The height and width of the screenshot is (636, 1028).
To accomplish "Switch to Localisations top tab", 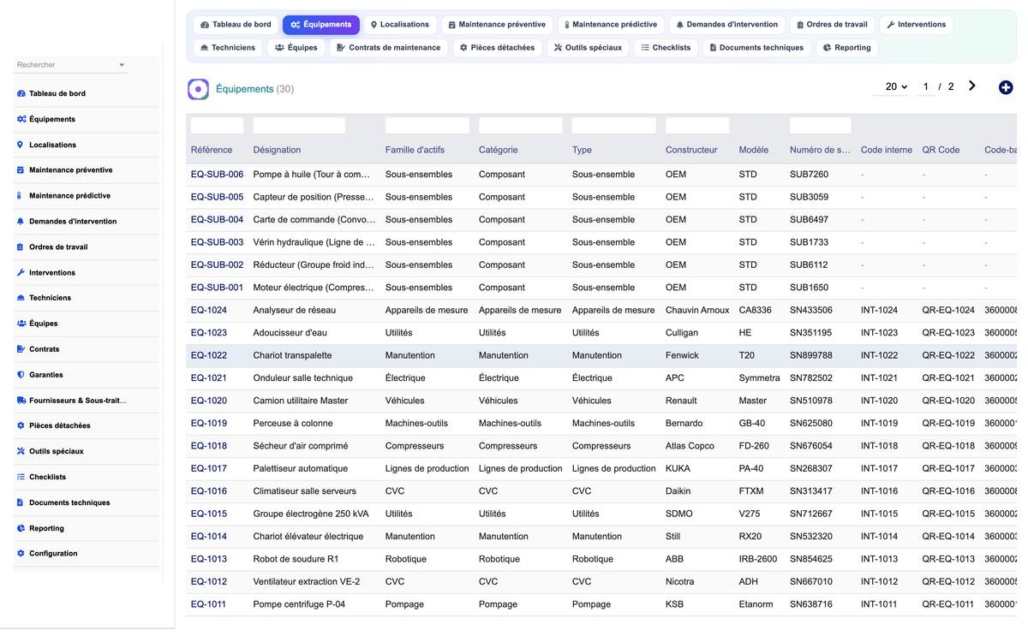I will 399,25.
